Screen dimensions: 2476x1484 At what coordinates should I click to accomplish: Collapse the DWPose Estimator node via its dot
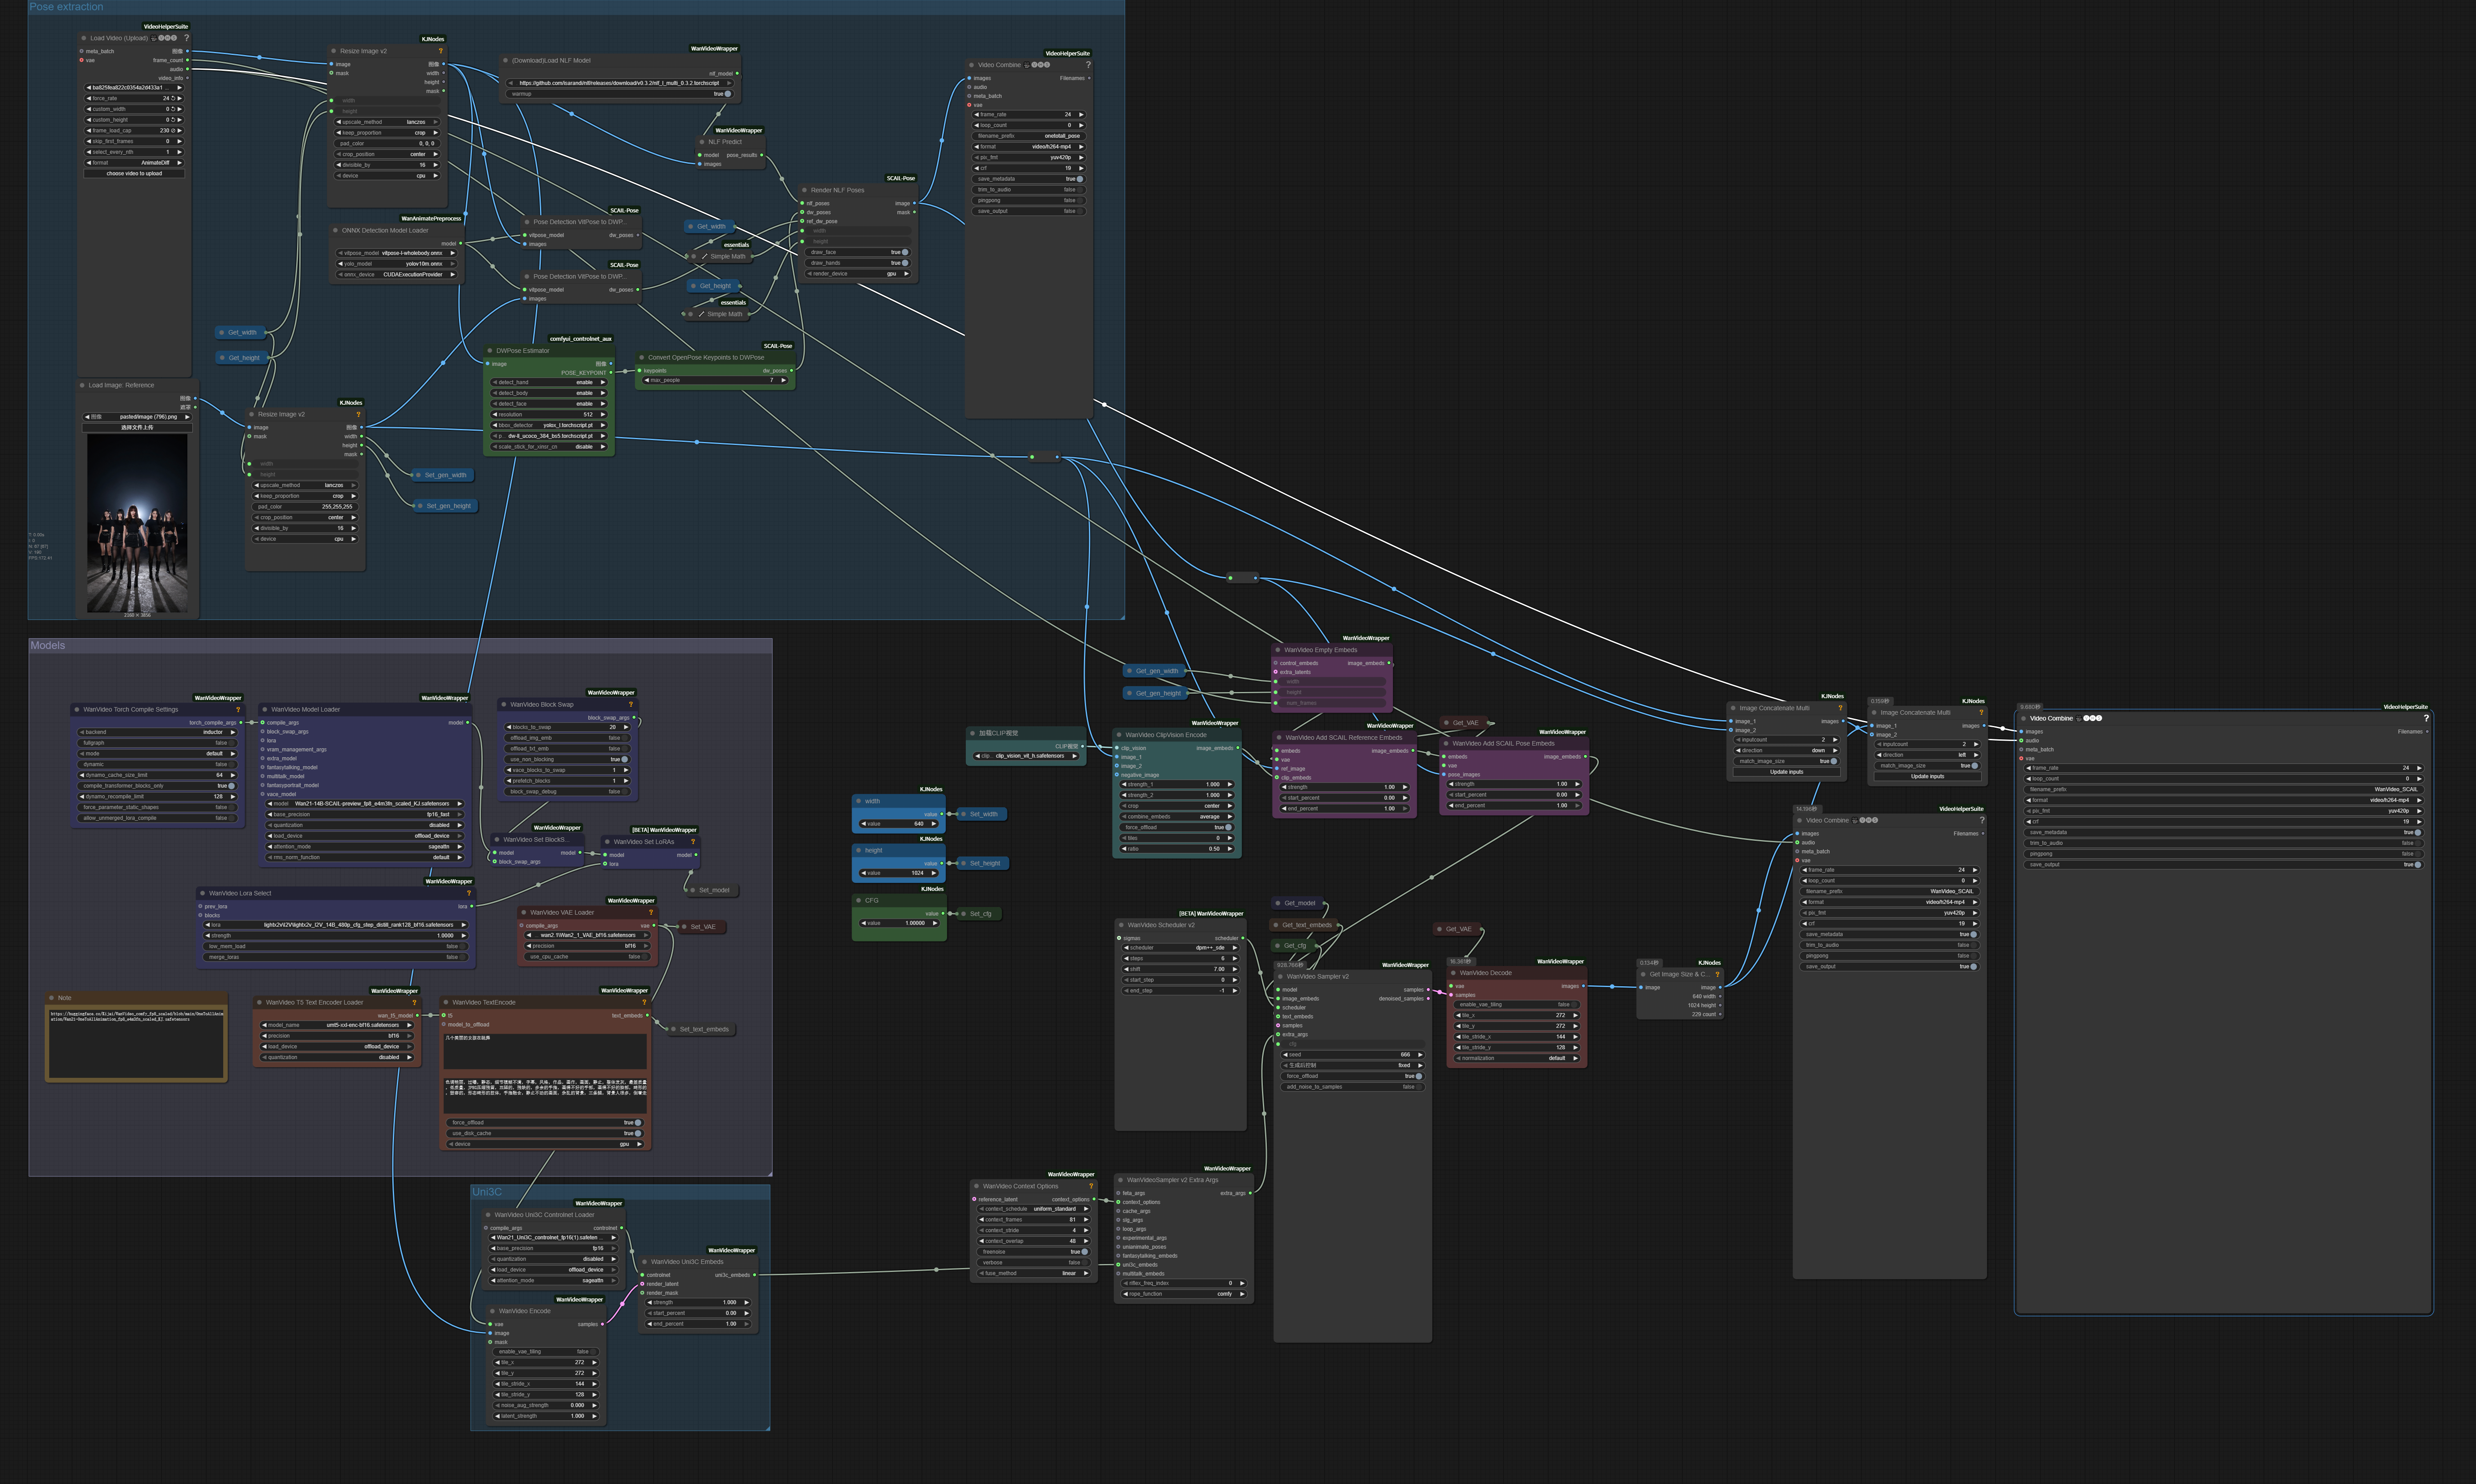pos(490,351)
